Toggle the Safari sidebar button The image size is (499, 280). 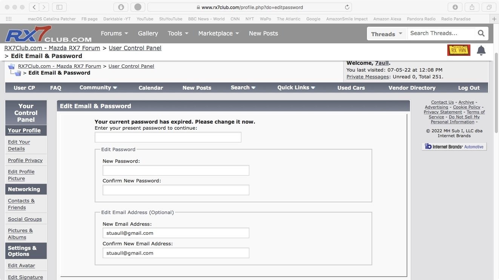pos(59,7)
